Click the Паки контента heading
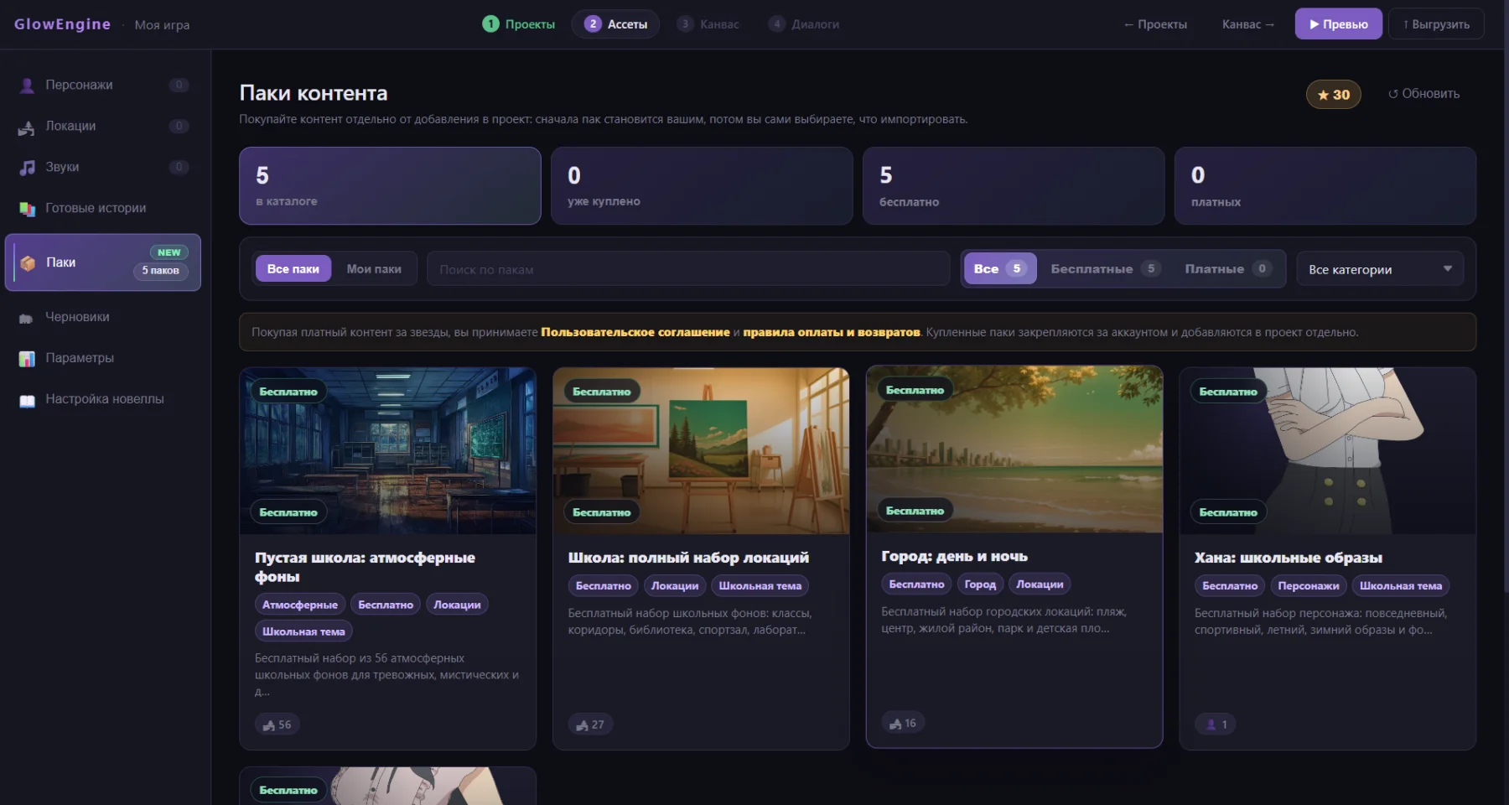 314,93
